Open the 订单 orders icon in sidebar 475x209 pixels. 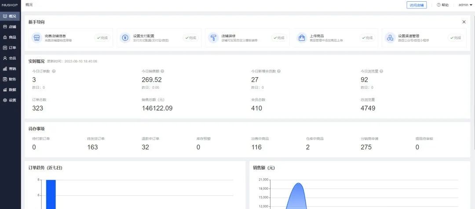(5, 47)
